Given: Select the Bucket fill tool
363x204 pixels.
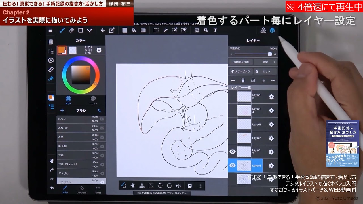Looking at the screenshot, I should (x=134, y=30).
